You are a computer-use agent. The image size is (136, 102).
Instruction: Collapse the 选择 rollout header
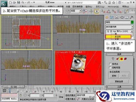coord(119,54)
